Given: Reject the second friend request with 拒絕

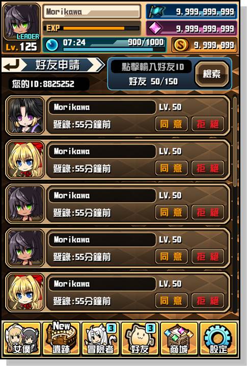Looking at the screenshot, I should coord(208,168).
